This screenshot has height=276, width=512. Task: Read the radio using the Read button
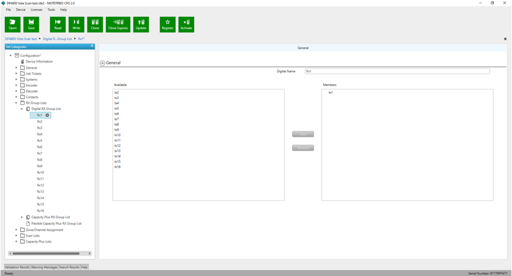coord(58,24)
